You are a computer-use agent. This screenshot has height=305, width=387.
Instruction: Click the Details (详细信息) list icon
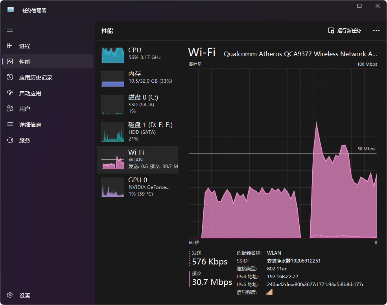(10, 125)
